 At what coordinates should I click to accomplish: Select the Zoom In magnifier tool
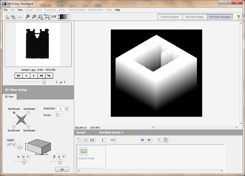click(x=28, y=16)
